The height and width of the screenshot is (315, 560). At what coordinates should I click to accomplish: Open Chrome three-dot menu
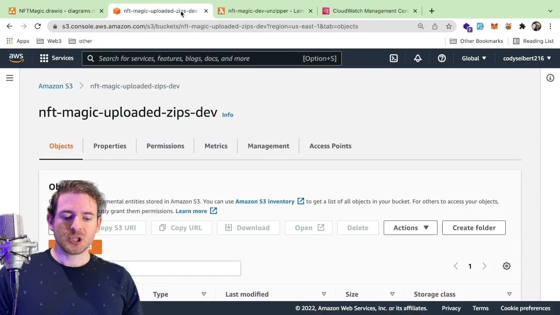pyautogui.click(x=550, y=26)
